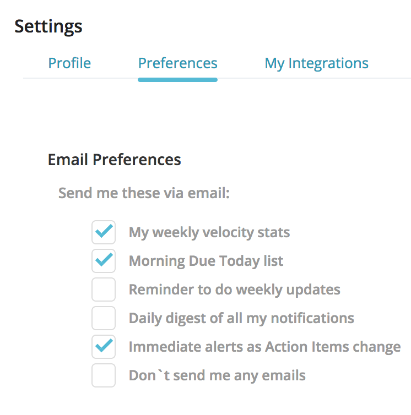Uncheck the weekly velocity stats checkbox
This screenshot has height=415, width=411.
pos(104,232)
